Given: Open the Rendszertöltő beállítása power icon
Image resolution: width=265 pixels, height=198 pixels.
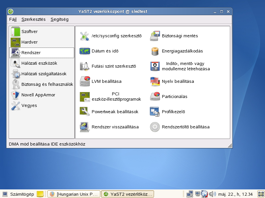Looking at the screenshot, I should (155, 127).
